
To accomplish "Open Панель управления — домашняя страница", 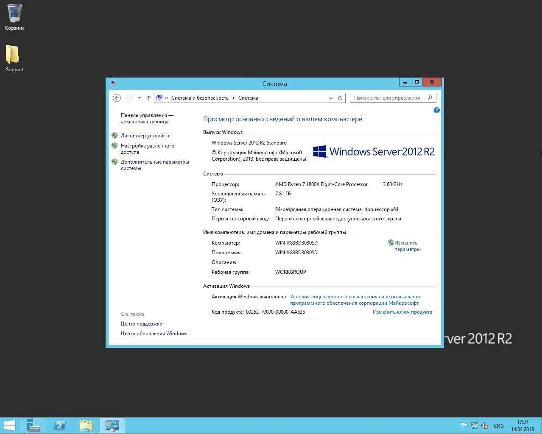I will point(147,118).
